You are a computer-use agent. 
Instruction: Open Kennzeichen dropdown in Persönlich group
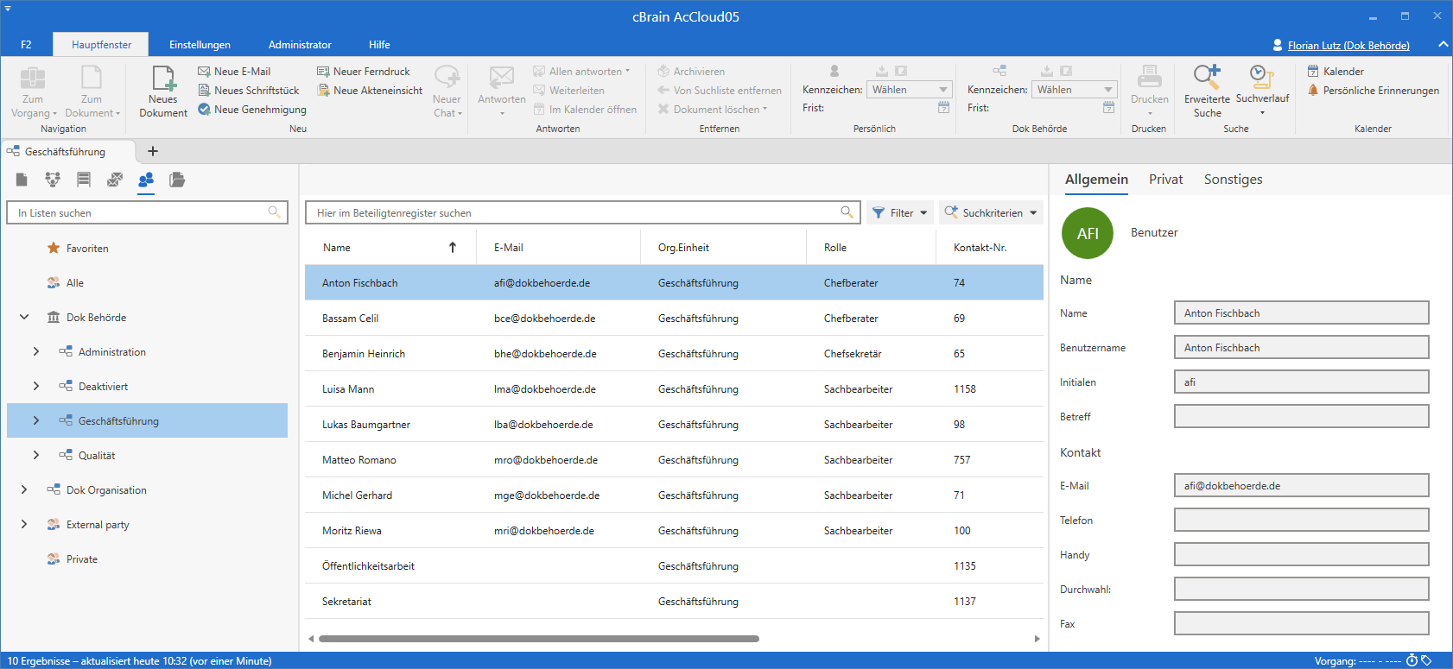(909, 90)
